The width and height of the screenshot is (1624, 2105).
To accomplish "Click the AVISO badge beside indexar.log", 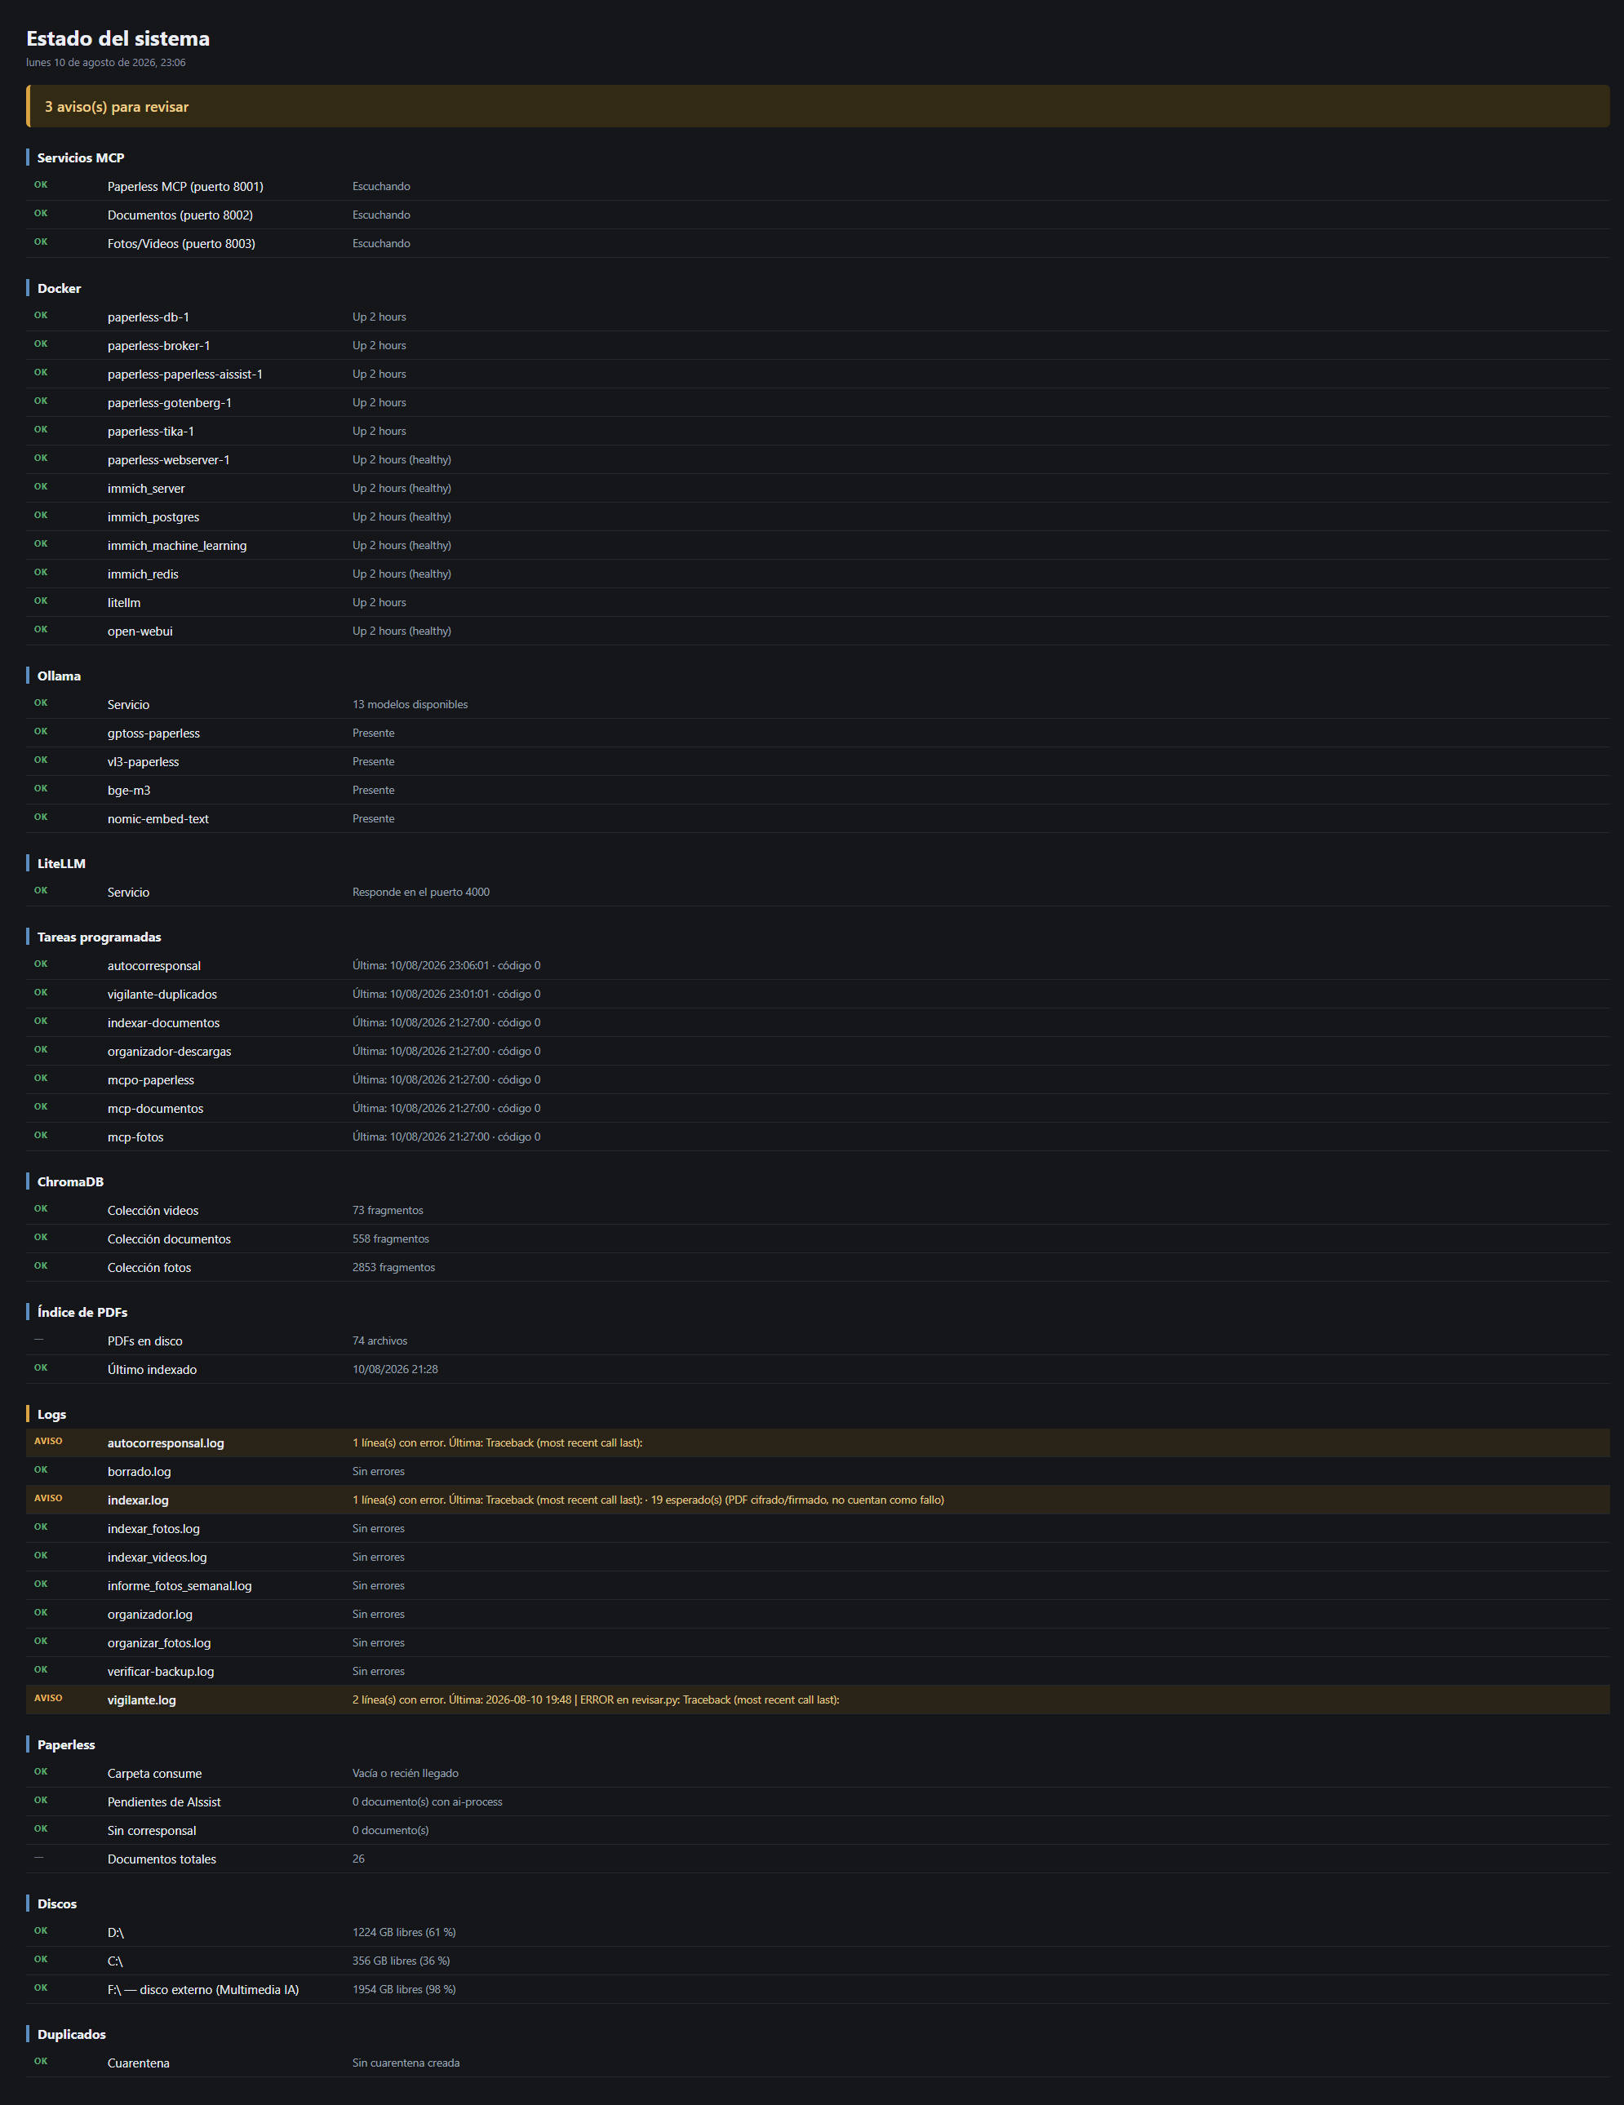I will (x=48, y=1499).
